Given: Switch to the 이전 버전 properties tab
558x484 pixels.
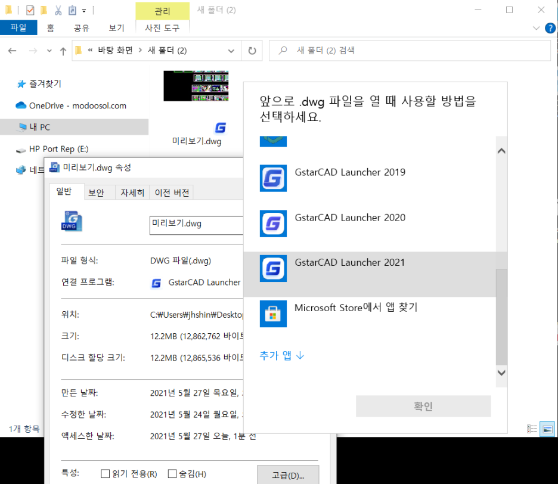Looking at the screenshot, I should [x=172, y=193].
